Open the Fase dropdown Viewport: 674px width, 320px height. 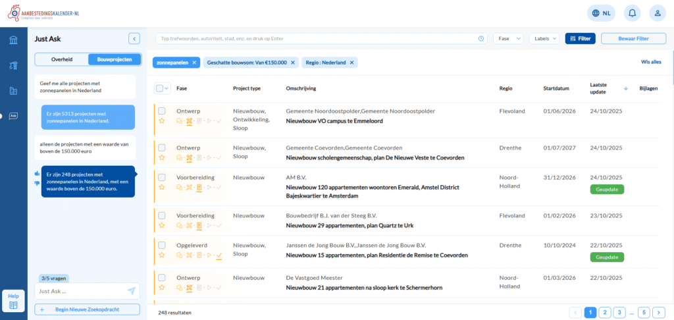pos(507,39)
